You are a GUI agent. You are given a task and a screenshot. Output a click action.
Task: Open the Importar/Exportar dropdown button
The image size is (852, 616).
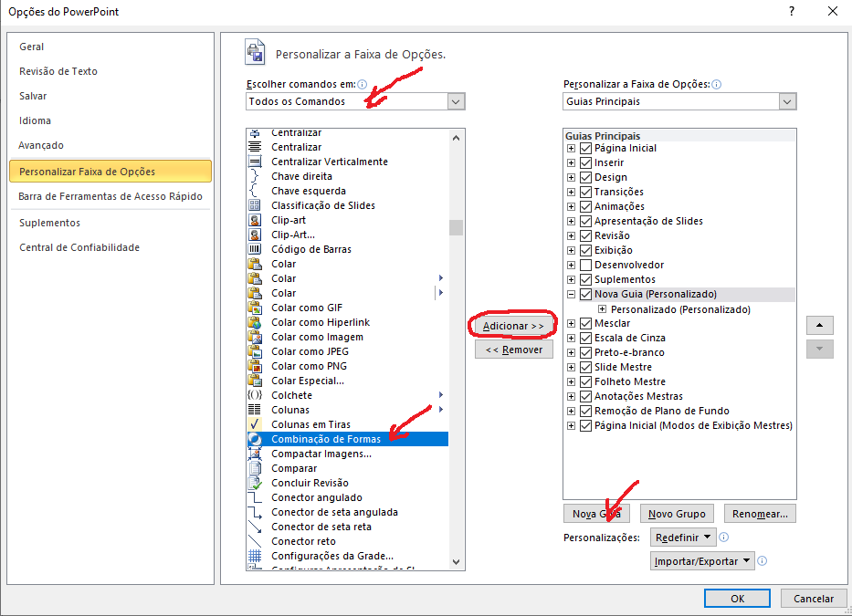(702, 561)
